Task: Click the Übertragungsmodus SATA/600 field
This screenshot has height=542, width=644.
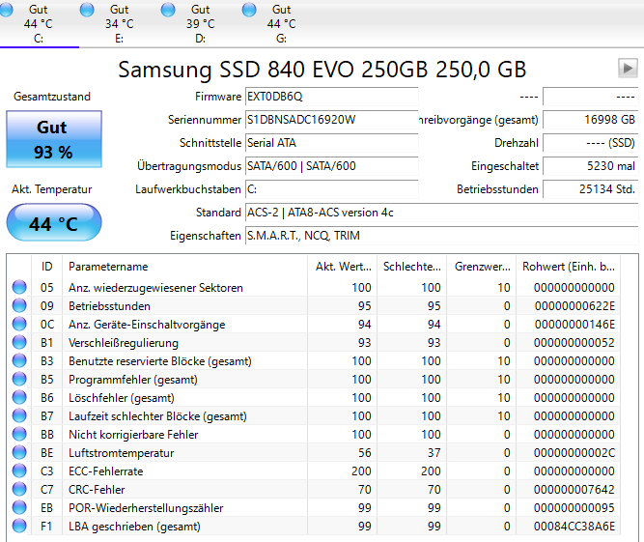Action: (331, 166)
